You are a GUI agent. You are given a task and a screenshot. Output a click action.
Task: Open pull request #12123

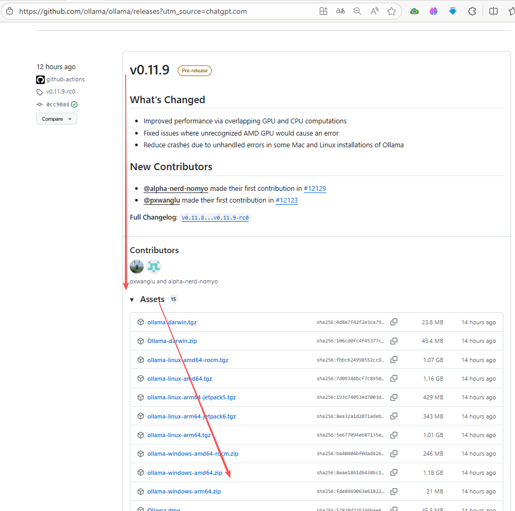(x=287, y=200)
